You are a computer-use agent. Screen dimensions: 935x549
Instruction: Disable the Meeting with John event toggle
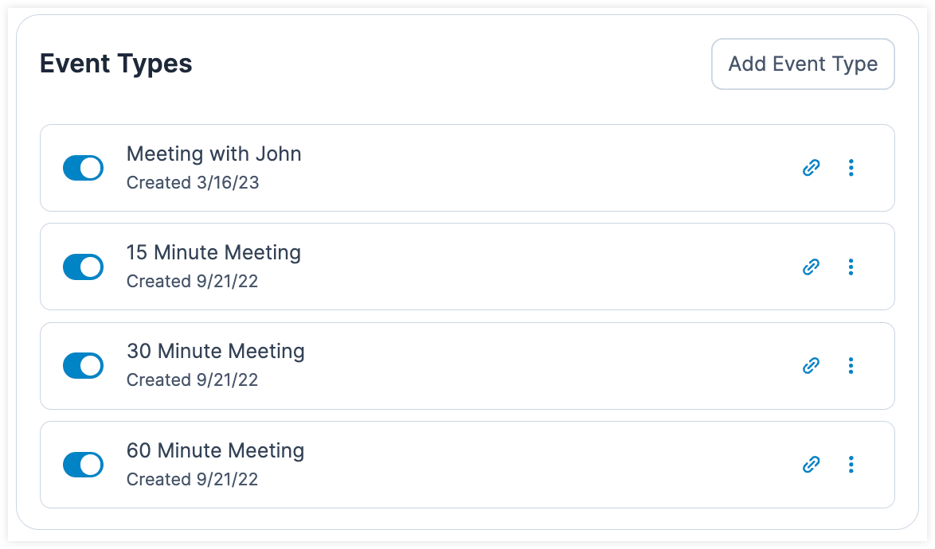pos(83,168)
